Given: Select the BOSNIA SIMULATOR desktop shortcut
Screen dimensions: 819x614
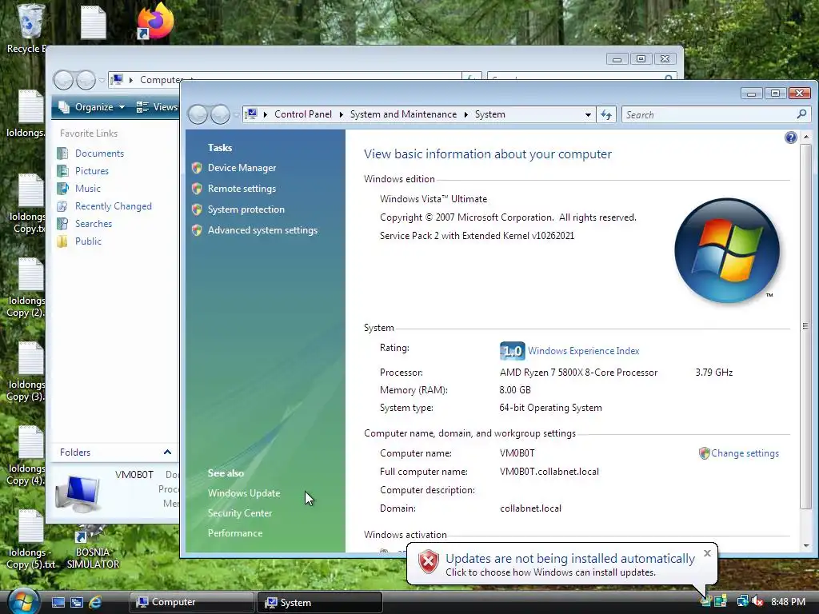Looking at the screenshot, I should tap(93, 547).
